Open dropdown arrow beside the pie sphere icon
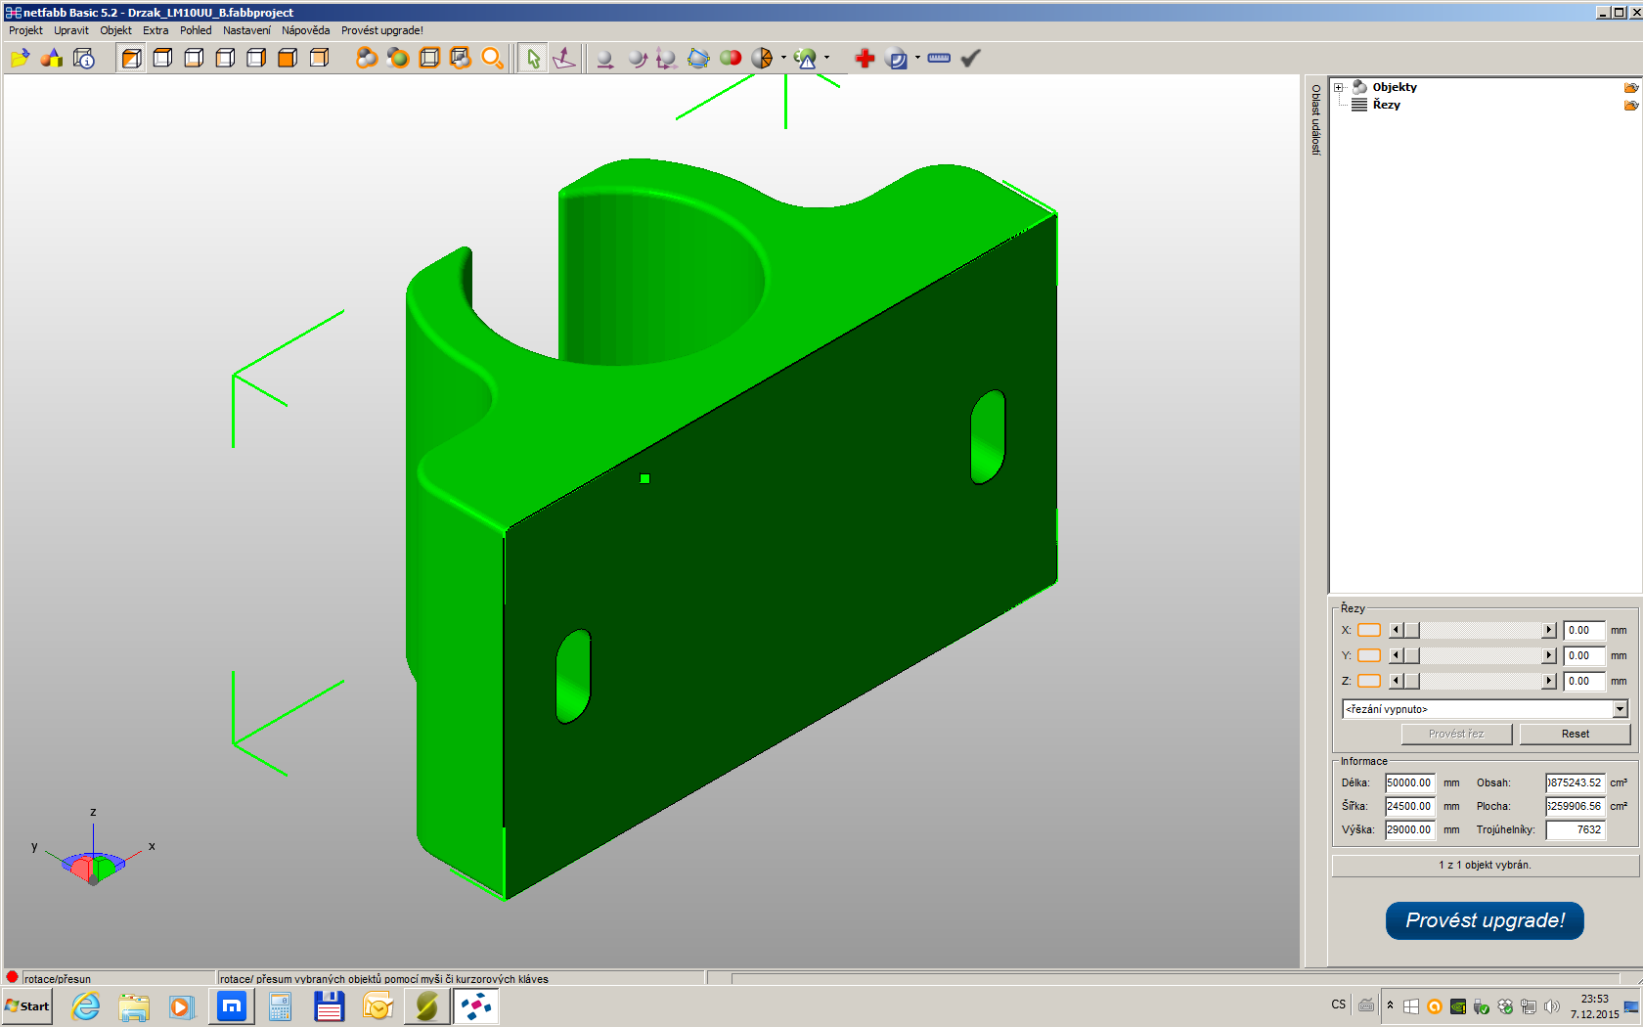Screen dimensions: 1643x1027 pos(783,58)
